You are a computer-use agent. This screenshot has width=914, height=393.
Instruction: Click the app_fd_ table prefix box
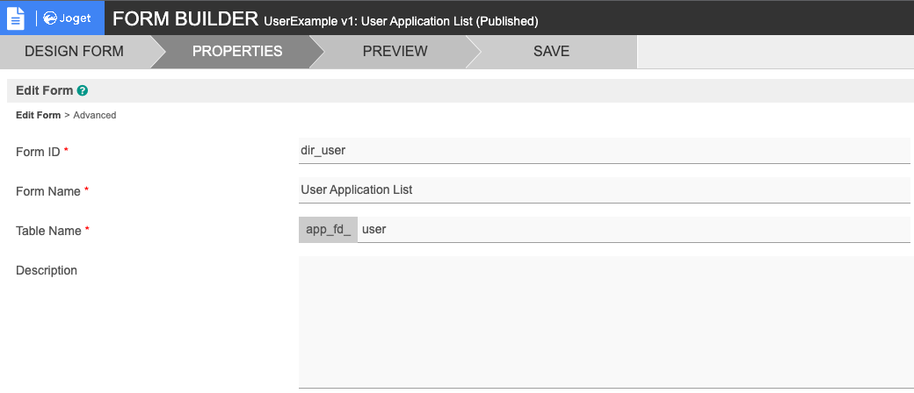328,230
